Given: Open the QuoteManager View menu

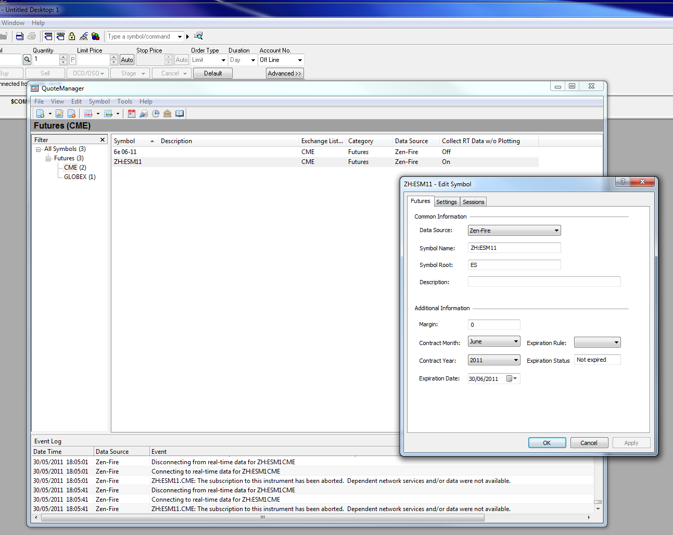Looking at the screenshot, I should [x=57, y=101].
